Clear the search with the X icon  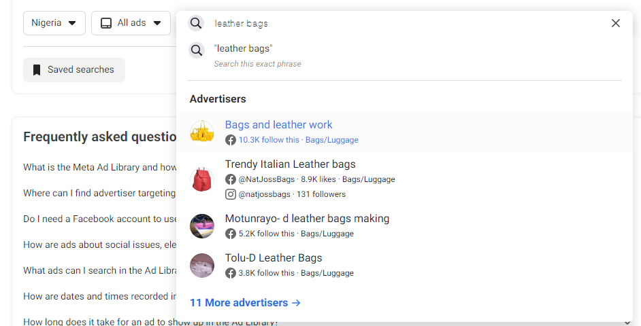pyautogui.click(x=616, y=23)
